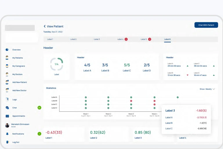Select the My Caregivers heart icon
223x149 pixels.
pos(7,66)
